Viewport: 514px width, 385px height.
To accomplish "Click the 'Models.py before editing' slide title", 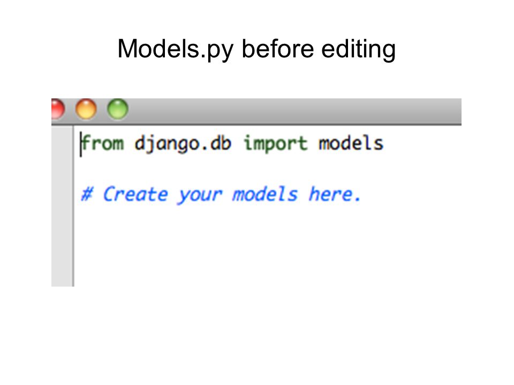I will click(x=256, y=49).
